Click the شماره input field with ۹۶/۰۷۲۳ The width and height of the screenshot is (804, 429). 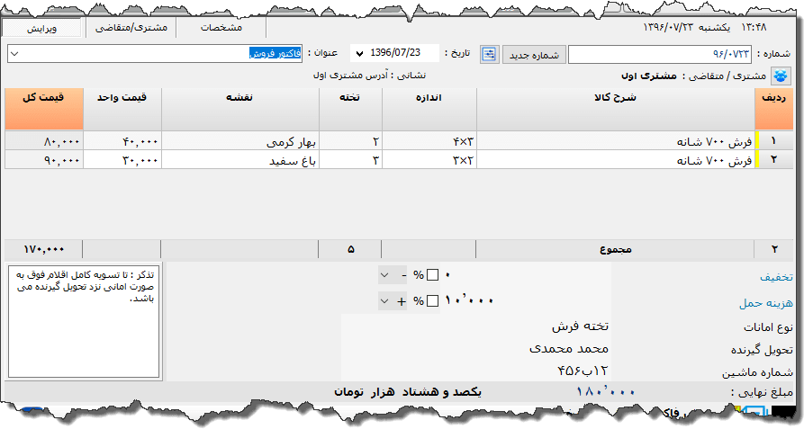click(659, 54)
